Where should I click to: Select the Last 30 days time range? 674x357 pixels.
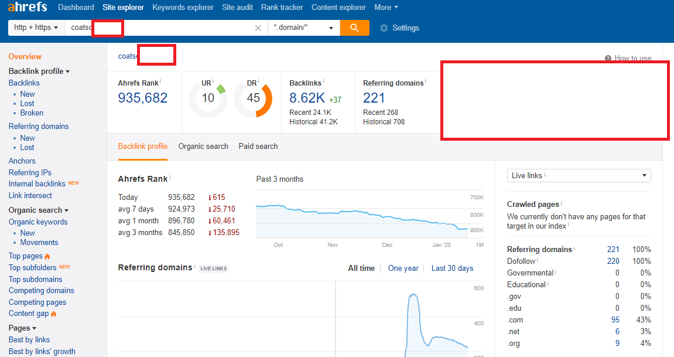[x=452, y=268]
